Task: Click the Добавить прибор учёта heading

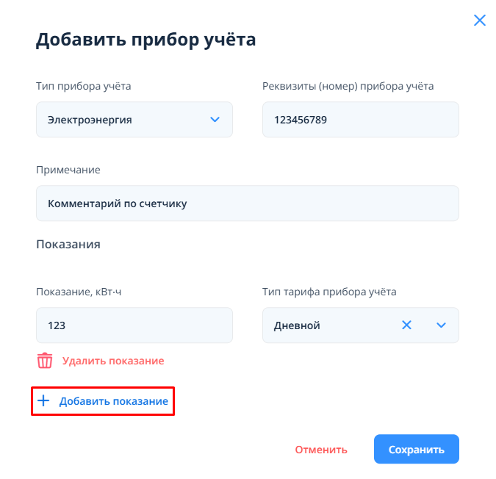Action: (x=145, y=40)
